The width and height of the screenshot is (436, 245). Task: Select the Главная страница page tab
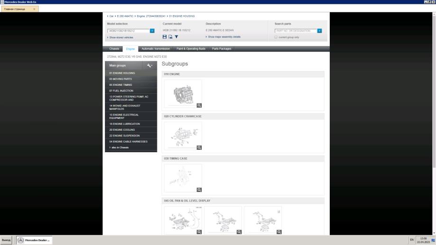pos(20,9)
